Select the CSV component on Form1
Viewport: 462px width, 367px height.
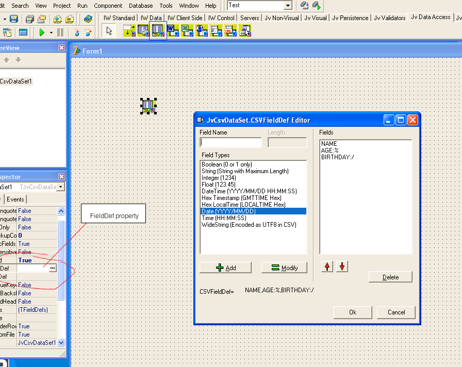pyautogui.click(x=148, y=106)
